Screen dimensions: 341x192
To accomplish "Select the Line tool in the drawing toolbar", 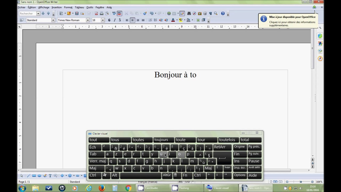I will [x=29, y=175].
